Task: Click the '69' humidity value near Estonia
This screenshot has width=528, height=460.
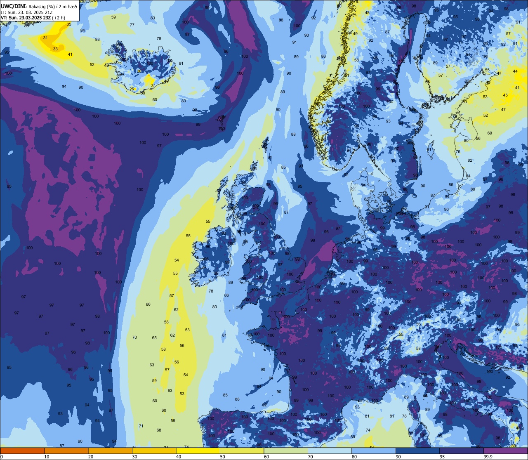Action: point(490,133)
